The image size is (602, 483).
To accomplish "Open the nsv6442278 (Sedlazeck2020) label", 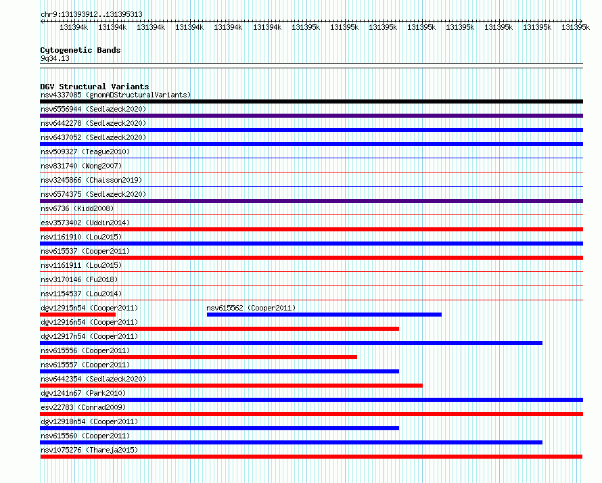I will point(93,123).
